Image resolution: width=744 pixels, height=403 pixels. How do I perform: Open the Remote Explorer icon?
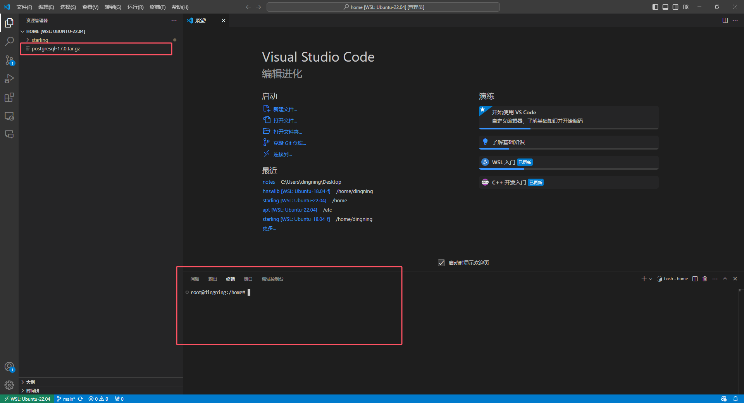click(9, 116)
